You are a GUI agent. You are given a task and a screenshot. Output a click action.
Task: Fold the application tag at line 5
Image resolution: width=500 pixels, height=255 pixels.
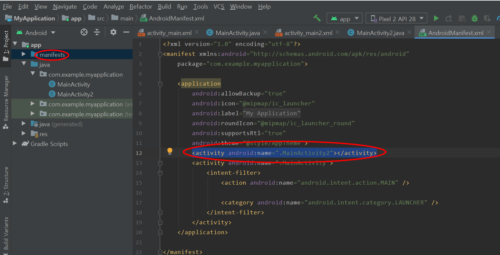pos(160,84)
